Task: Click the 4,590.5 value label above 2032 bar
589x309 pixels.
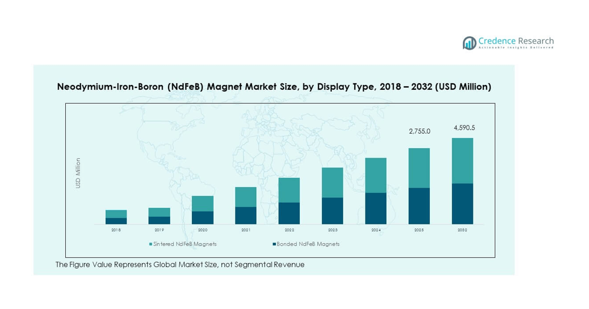Action: tap(464, 128)
